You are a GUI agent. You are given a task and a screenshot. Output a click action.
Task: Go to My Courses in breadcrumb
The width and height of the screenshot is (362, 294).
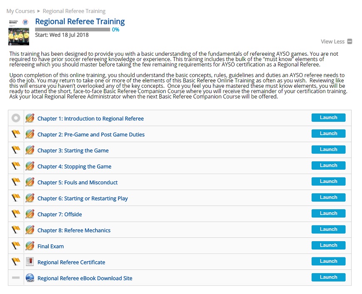point(20,11)
